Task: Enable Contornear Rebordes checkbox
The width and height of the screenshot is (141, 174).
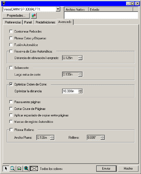Action: click(11, 31)
